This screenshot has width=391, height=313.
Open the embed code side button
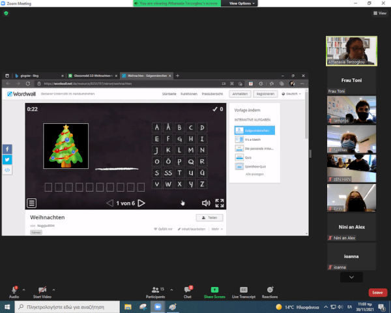tap(7, 170)
